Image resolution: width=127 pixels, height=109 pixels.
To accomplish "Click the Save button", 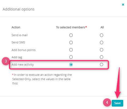I will point(117,103).
